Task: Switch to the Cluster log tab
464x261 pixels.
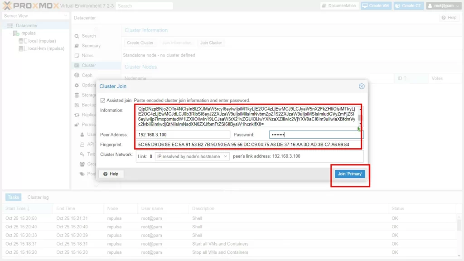Action: coord(38,198)
